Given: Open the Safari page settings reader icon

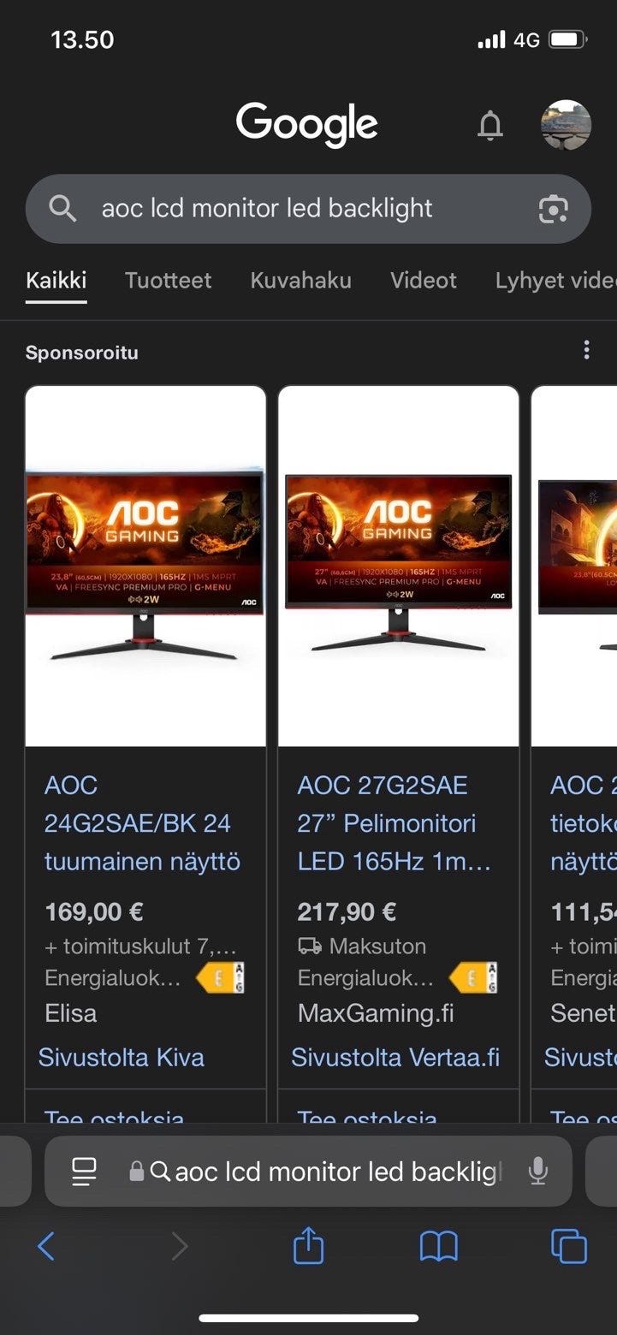Looking at the screenshot, I should [84, 1171].
